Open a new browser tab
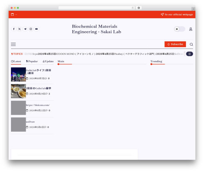 (x=193, y=9)
